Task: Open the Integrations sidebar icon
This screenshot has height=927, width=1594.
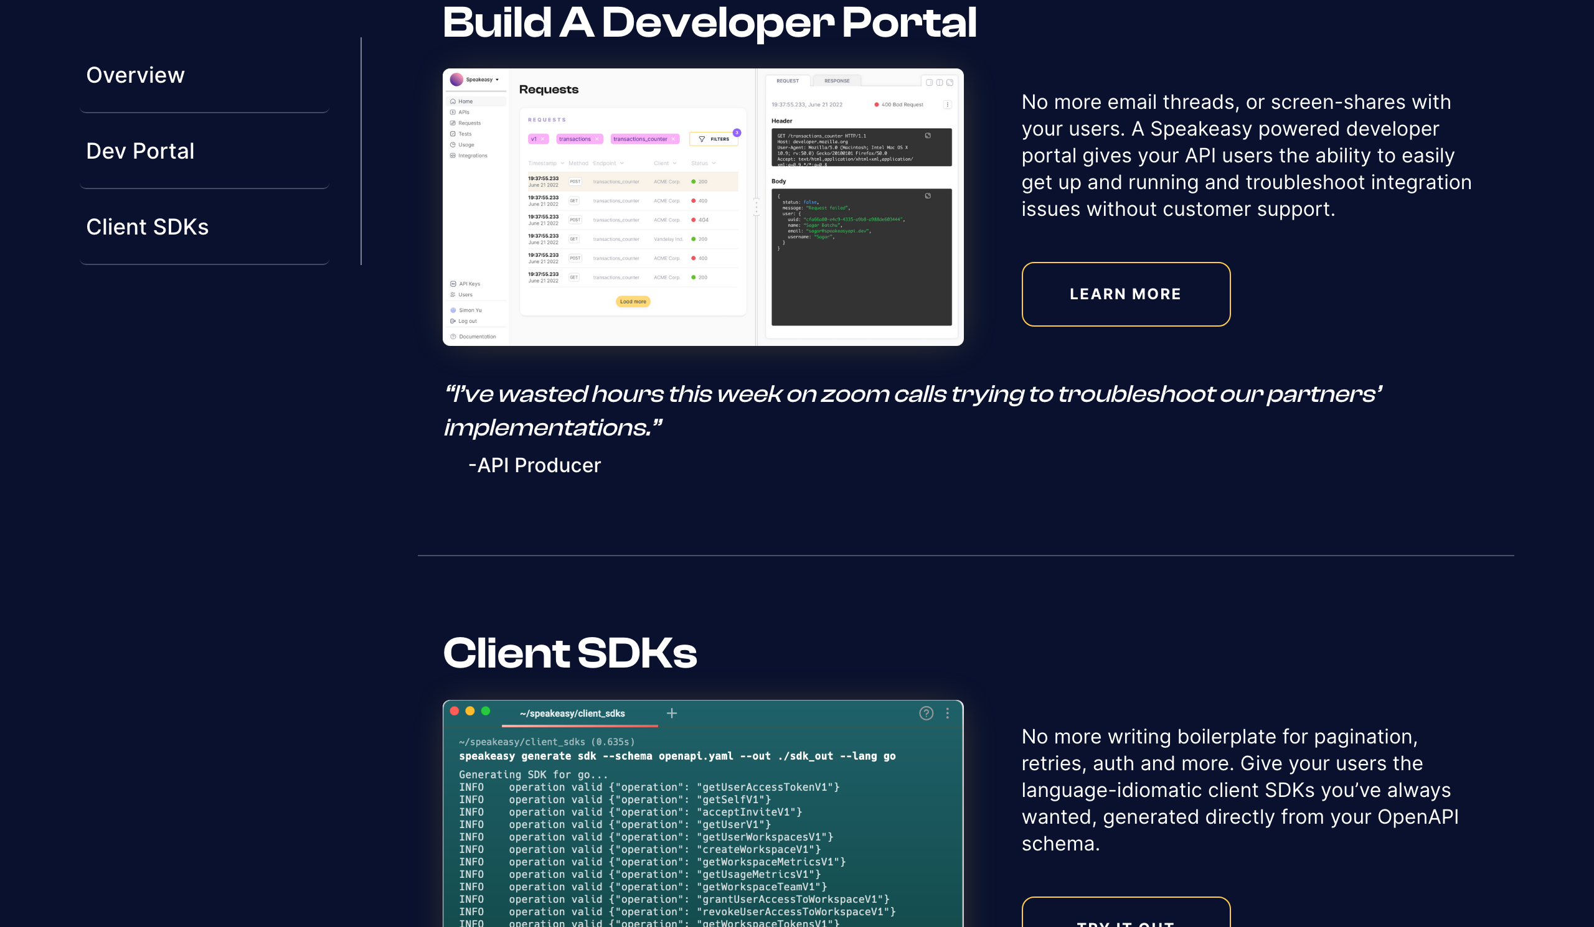Action: click(453, 156)
